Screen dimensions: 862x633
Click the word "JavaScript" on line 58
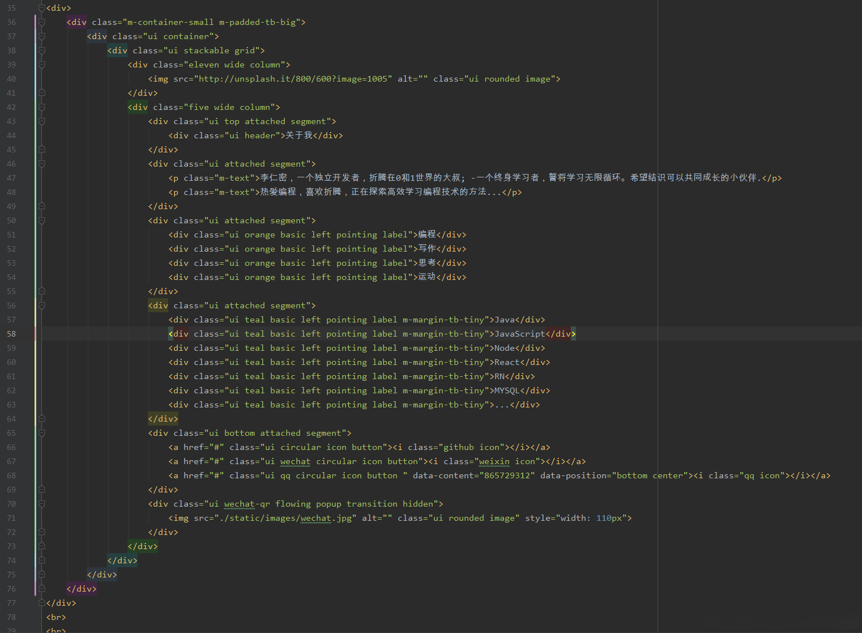point(520,334)
